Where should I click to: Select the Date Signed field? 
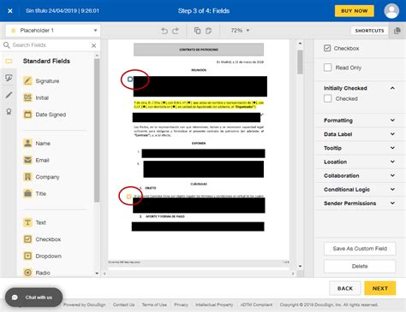45,115
